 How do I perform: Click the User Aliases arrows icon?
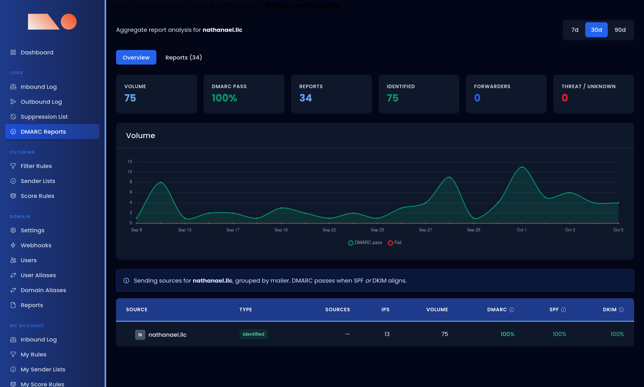click(13, 275)
